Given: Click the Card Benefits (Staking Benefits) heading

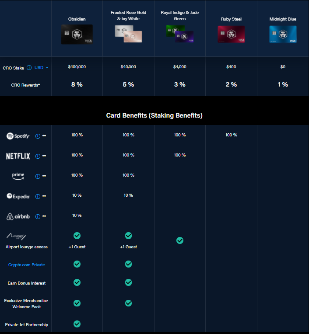Looking at the screenshot, I should (154, 115).
